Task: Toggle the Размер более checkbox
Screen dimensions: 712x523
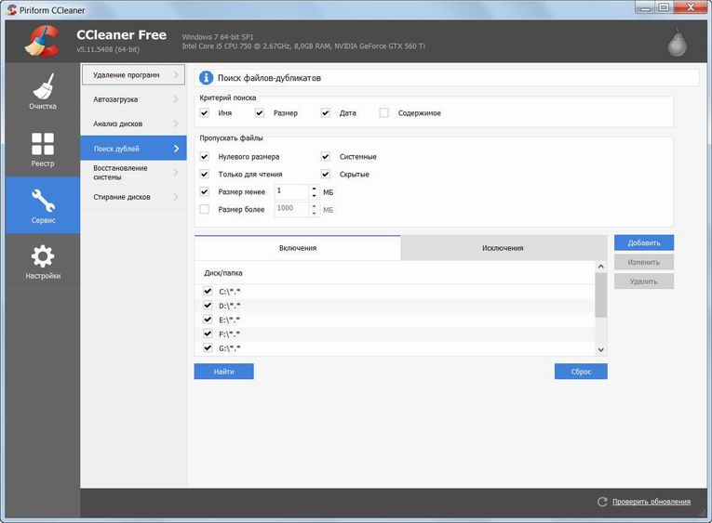Action: (205, 209)
